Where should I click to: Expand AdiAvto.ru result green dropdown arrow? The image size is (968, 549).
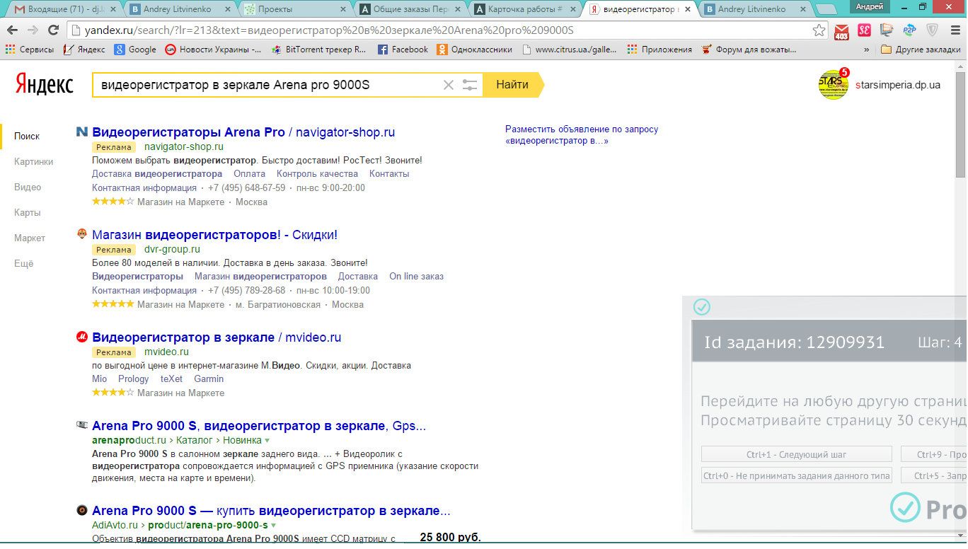pyautogui.click(x=273, y=526)
